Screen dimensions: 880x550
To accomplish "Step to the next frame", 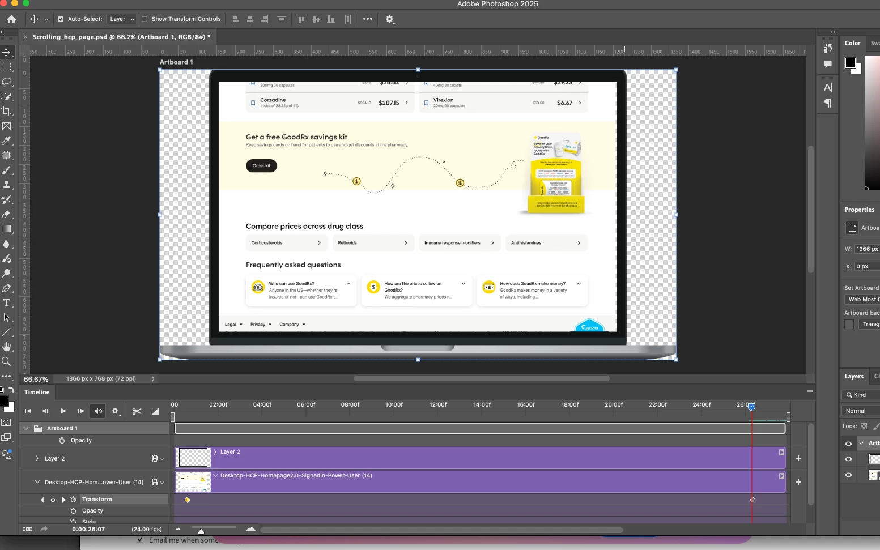I will click(x=81, y=411).
